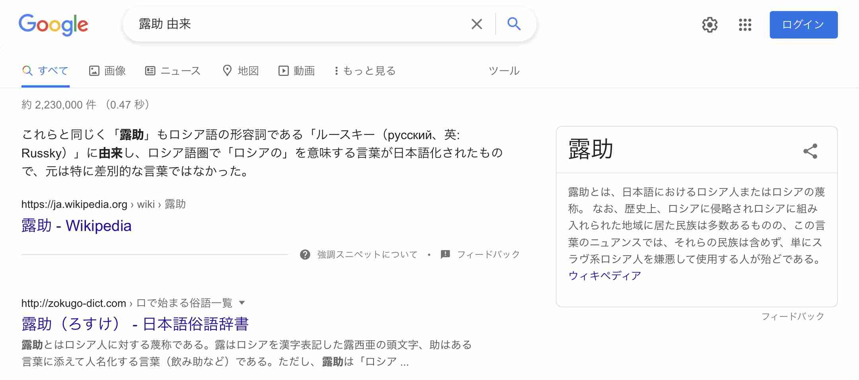The image size is (859, 380).
Task: Share the 露助 knowledge panel
Action: [x=810, y=151]
